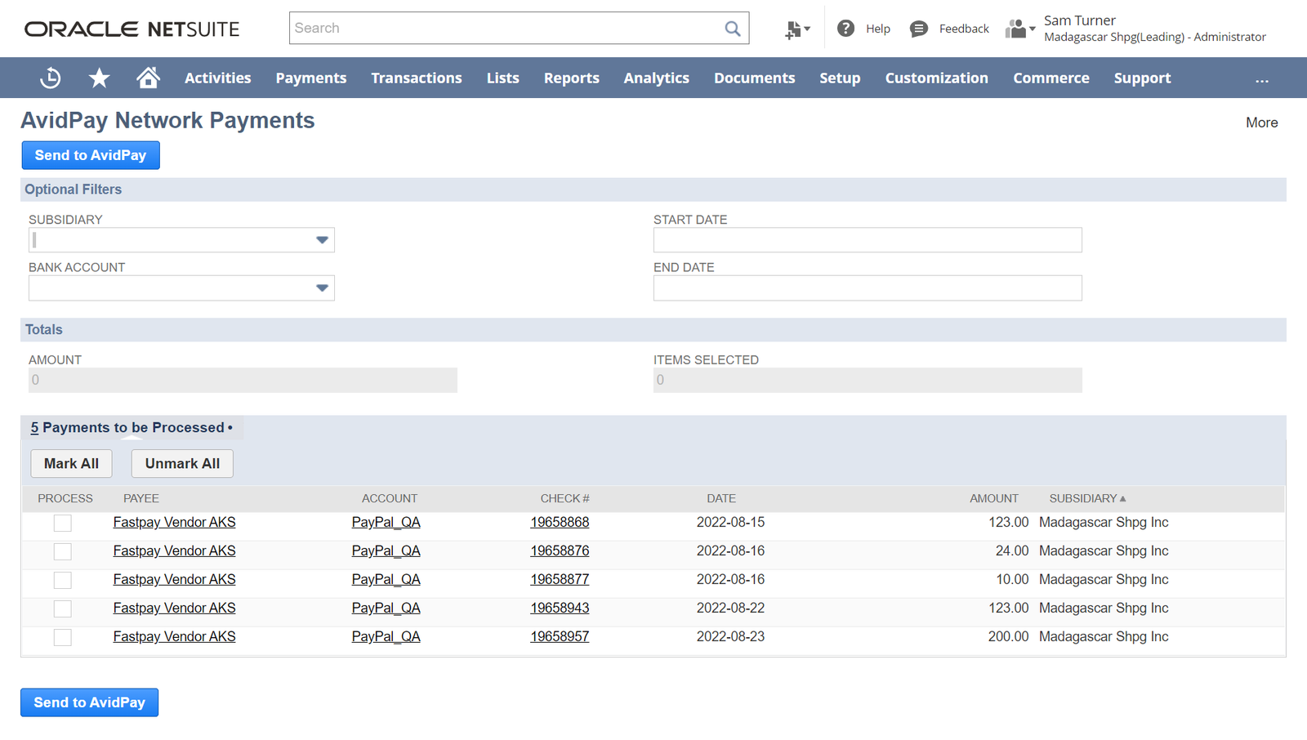This screenshot has height=740, width=1307.
Task: Open the Payments menu
Action: (310, 78)
